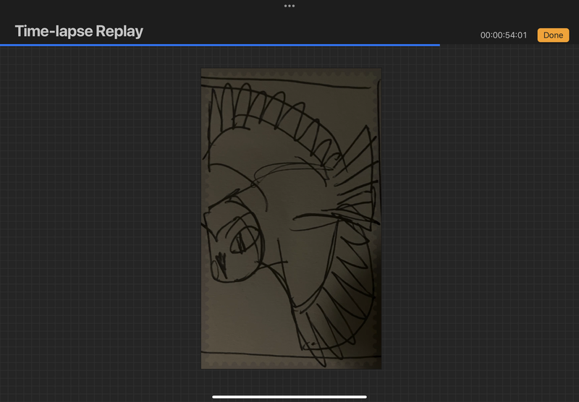Open the three-dot multitasking menu
This screenshot has width=579, height=402.
coord(289,6)
